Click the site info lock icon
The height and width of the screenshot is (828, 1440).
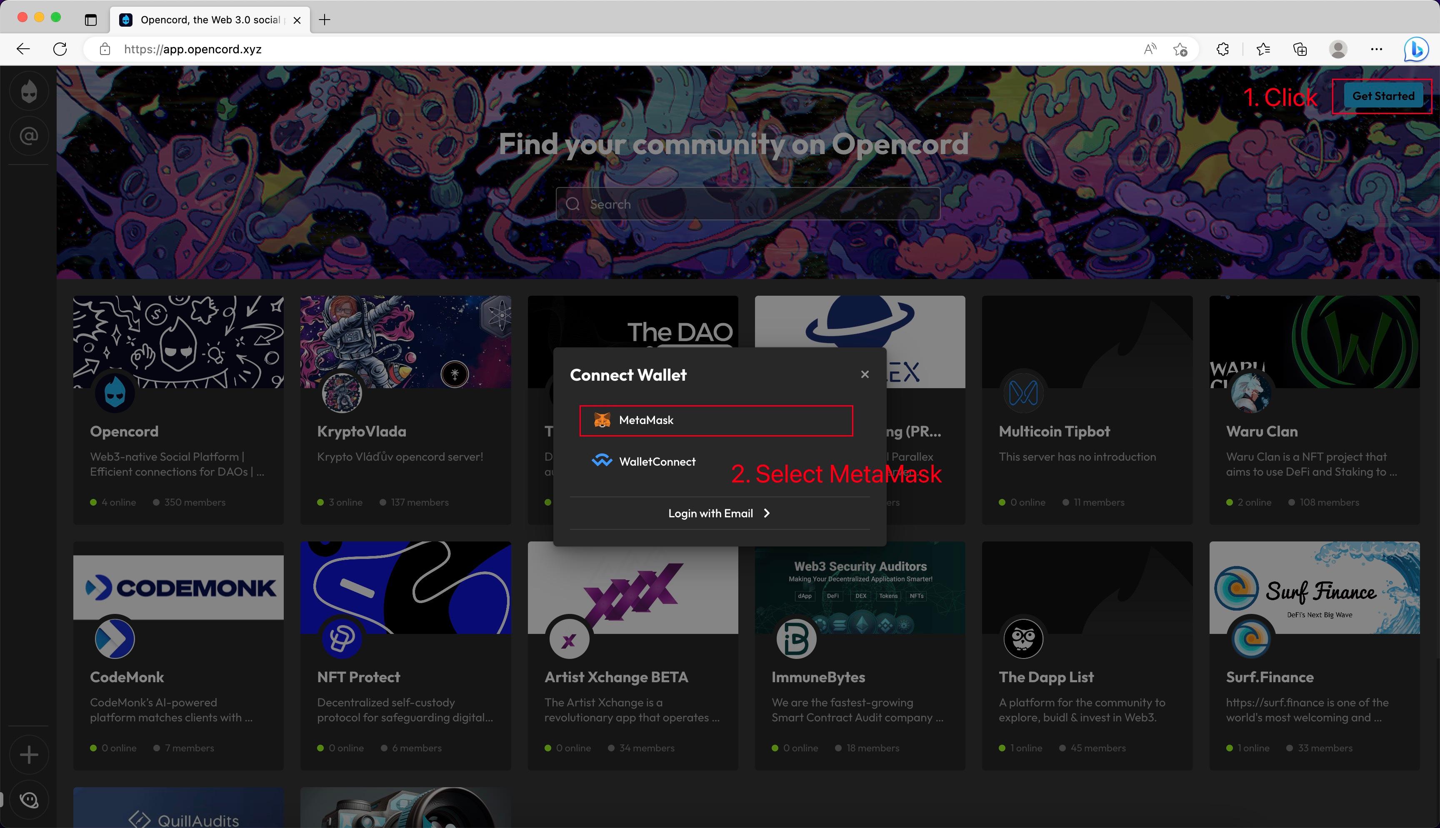pos(105,49)
